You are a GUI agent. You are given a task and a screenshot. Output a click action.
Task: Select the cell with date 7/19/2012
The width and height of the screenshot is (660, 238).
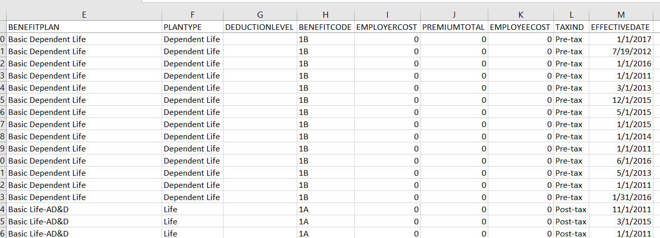(621, 51)
